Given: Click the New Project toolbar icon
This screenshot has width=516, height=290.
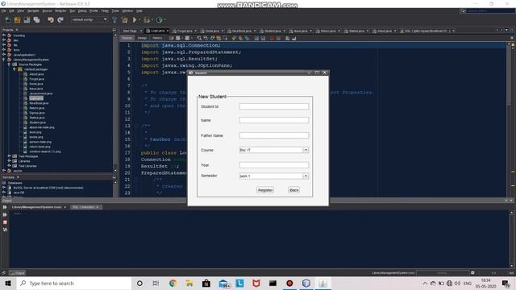Looking at the screenshot, I should click(17, 19).
